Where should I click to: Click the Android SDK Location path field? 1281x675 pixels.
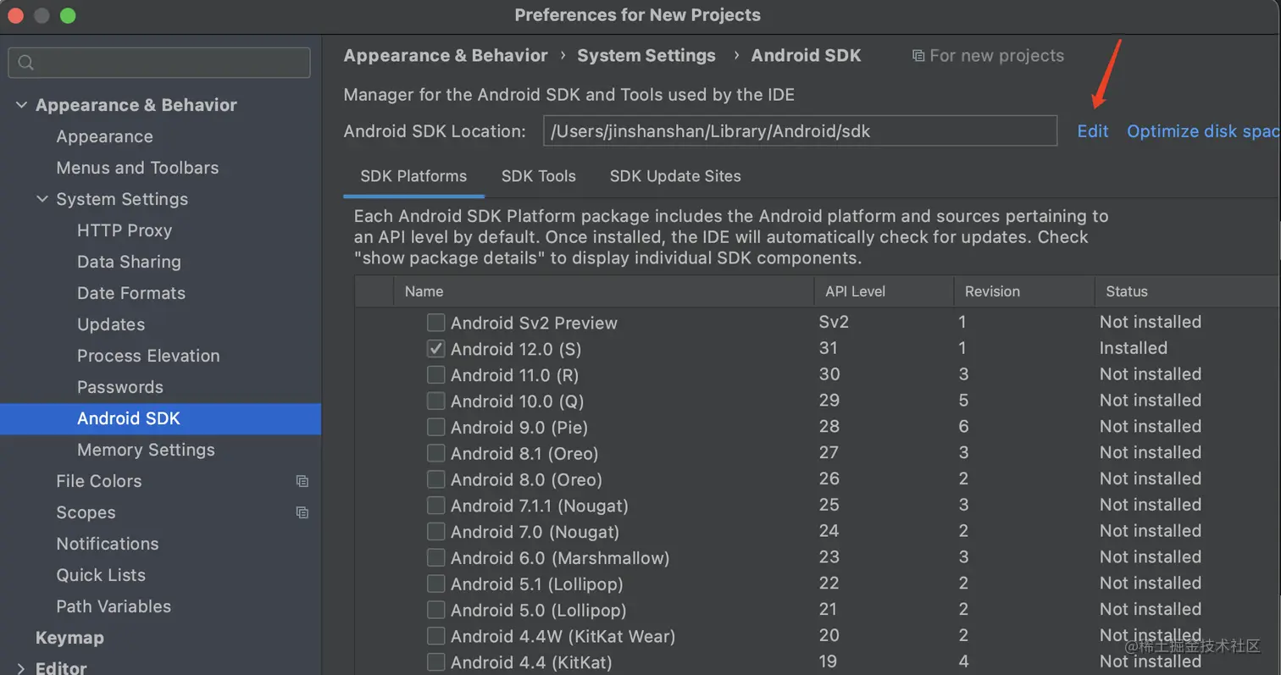tap(800, 131)
